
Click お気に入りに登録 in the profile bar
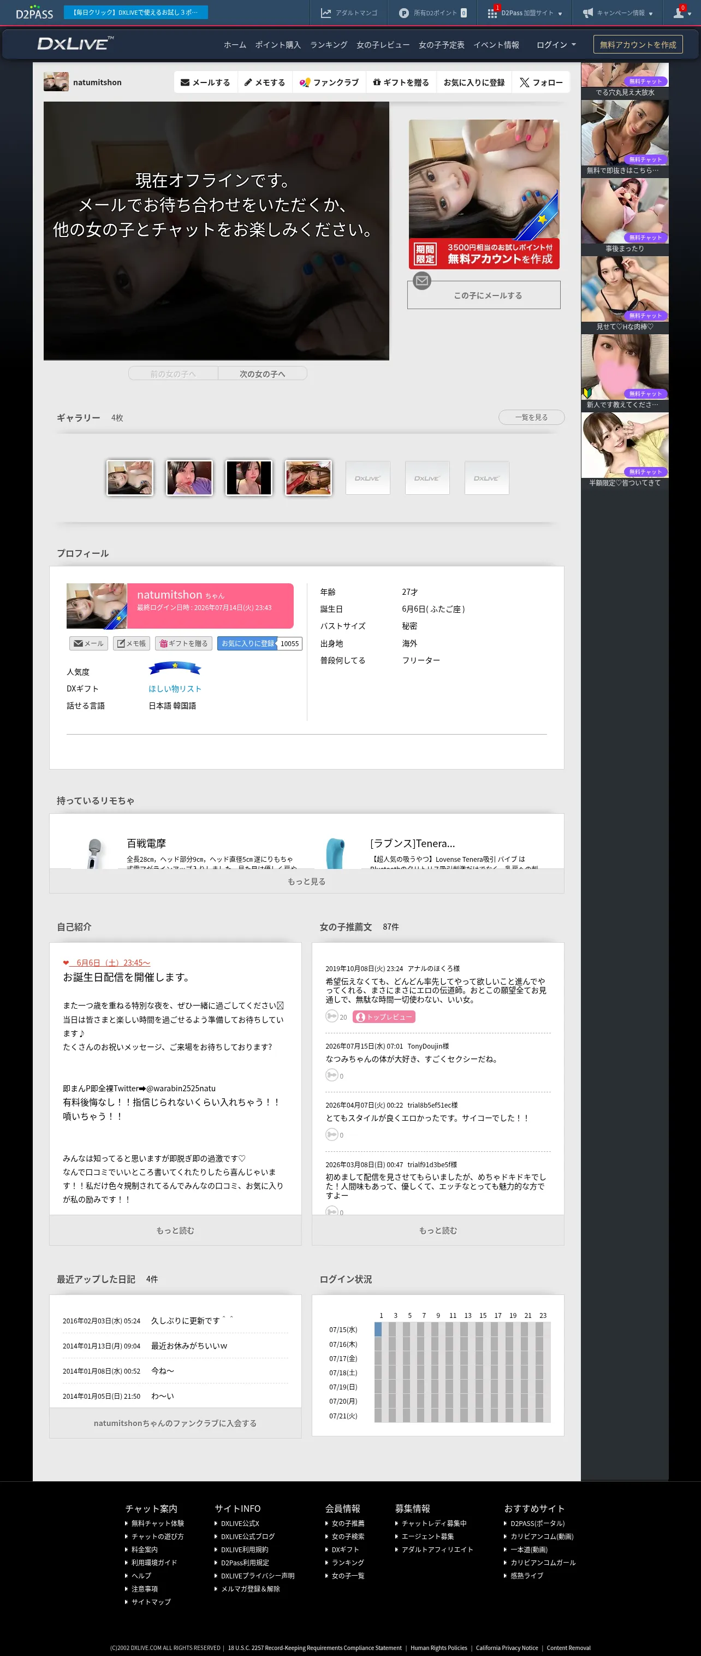(x=473, y=82)
